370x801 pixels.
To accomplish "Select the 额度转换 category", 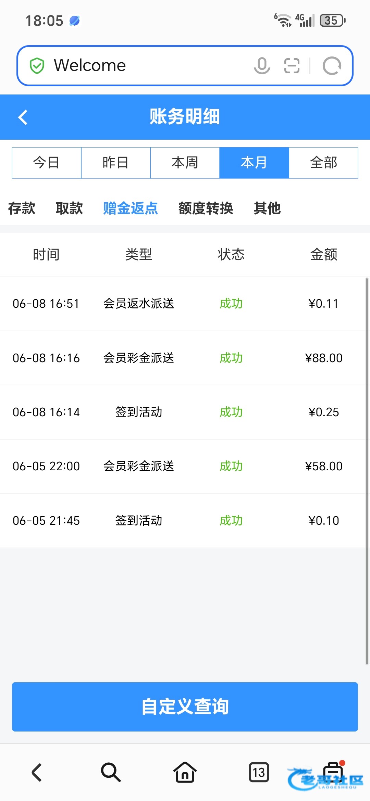I will pos(206,208).
